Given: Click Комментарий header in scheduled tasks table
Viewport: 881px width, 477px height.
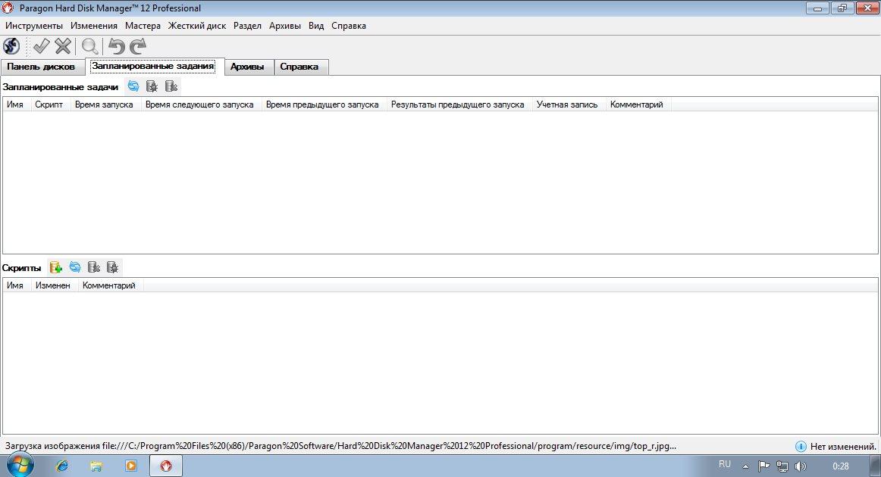Looking at the screenshot, I should pyautogui.click(x=637, y=104).
